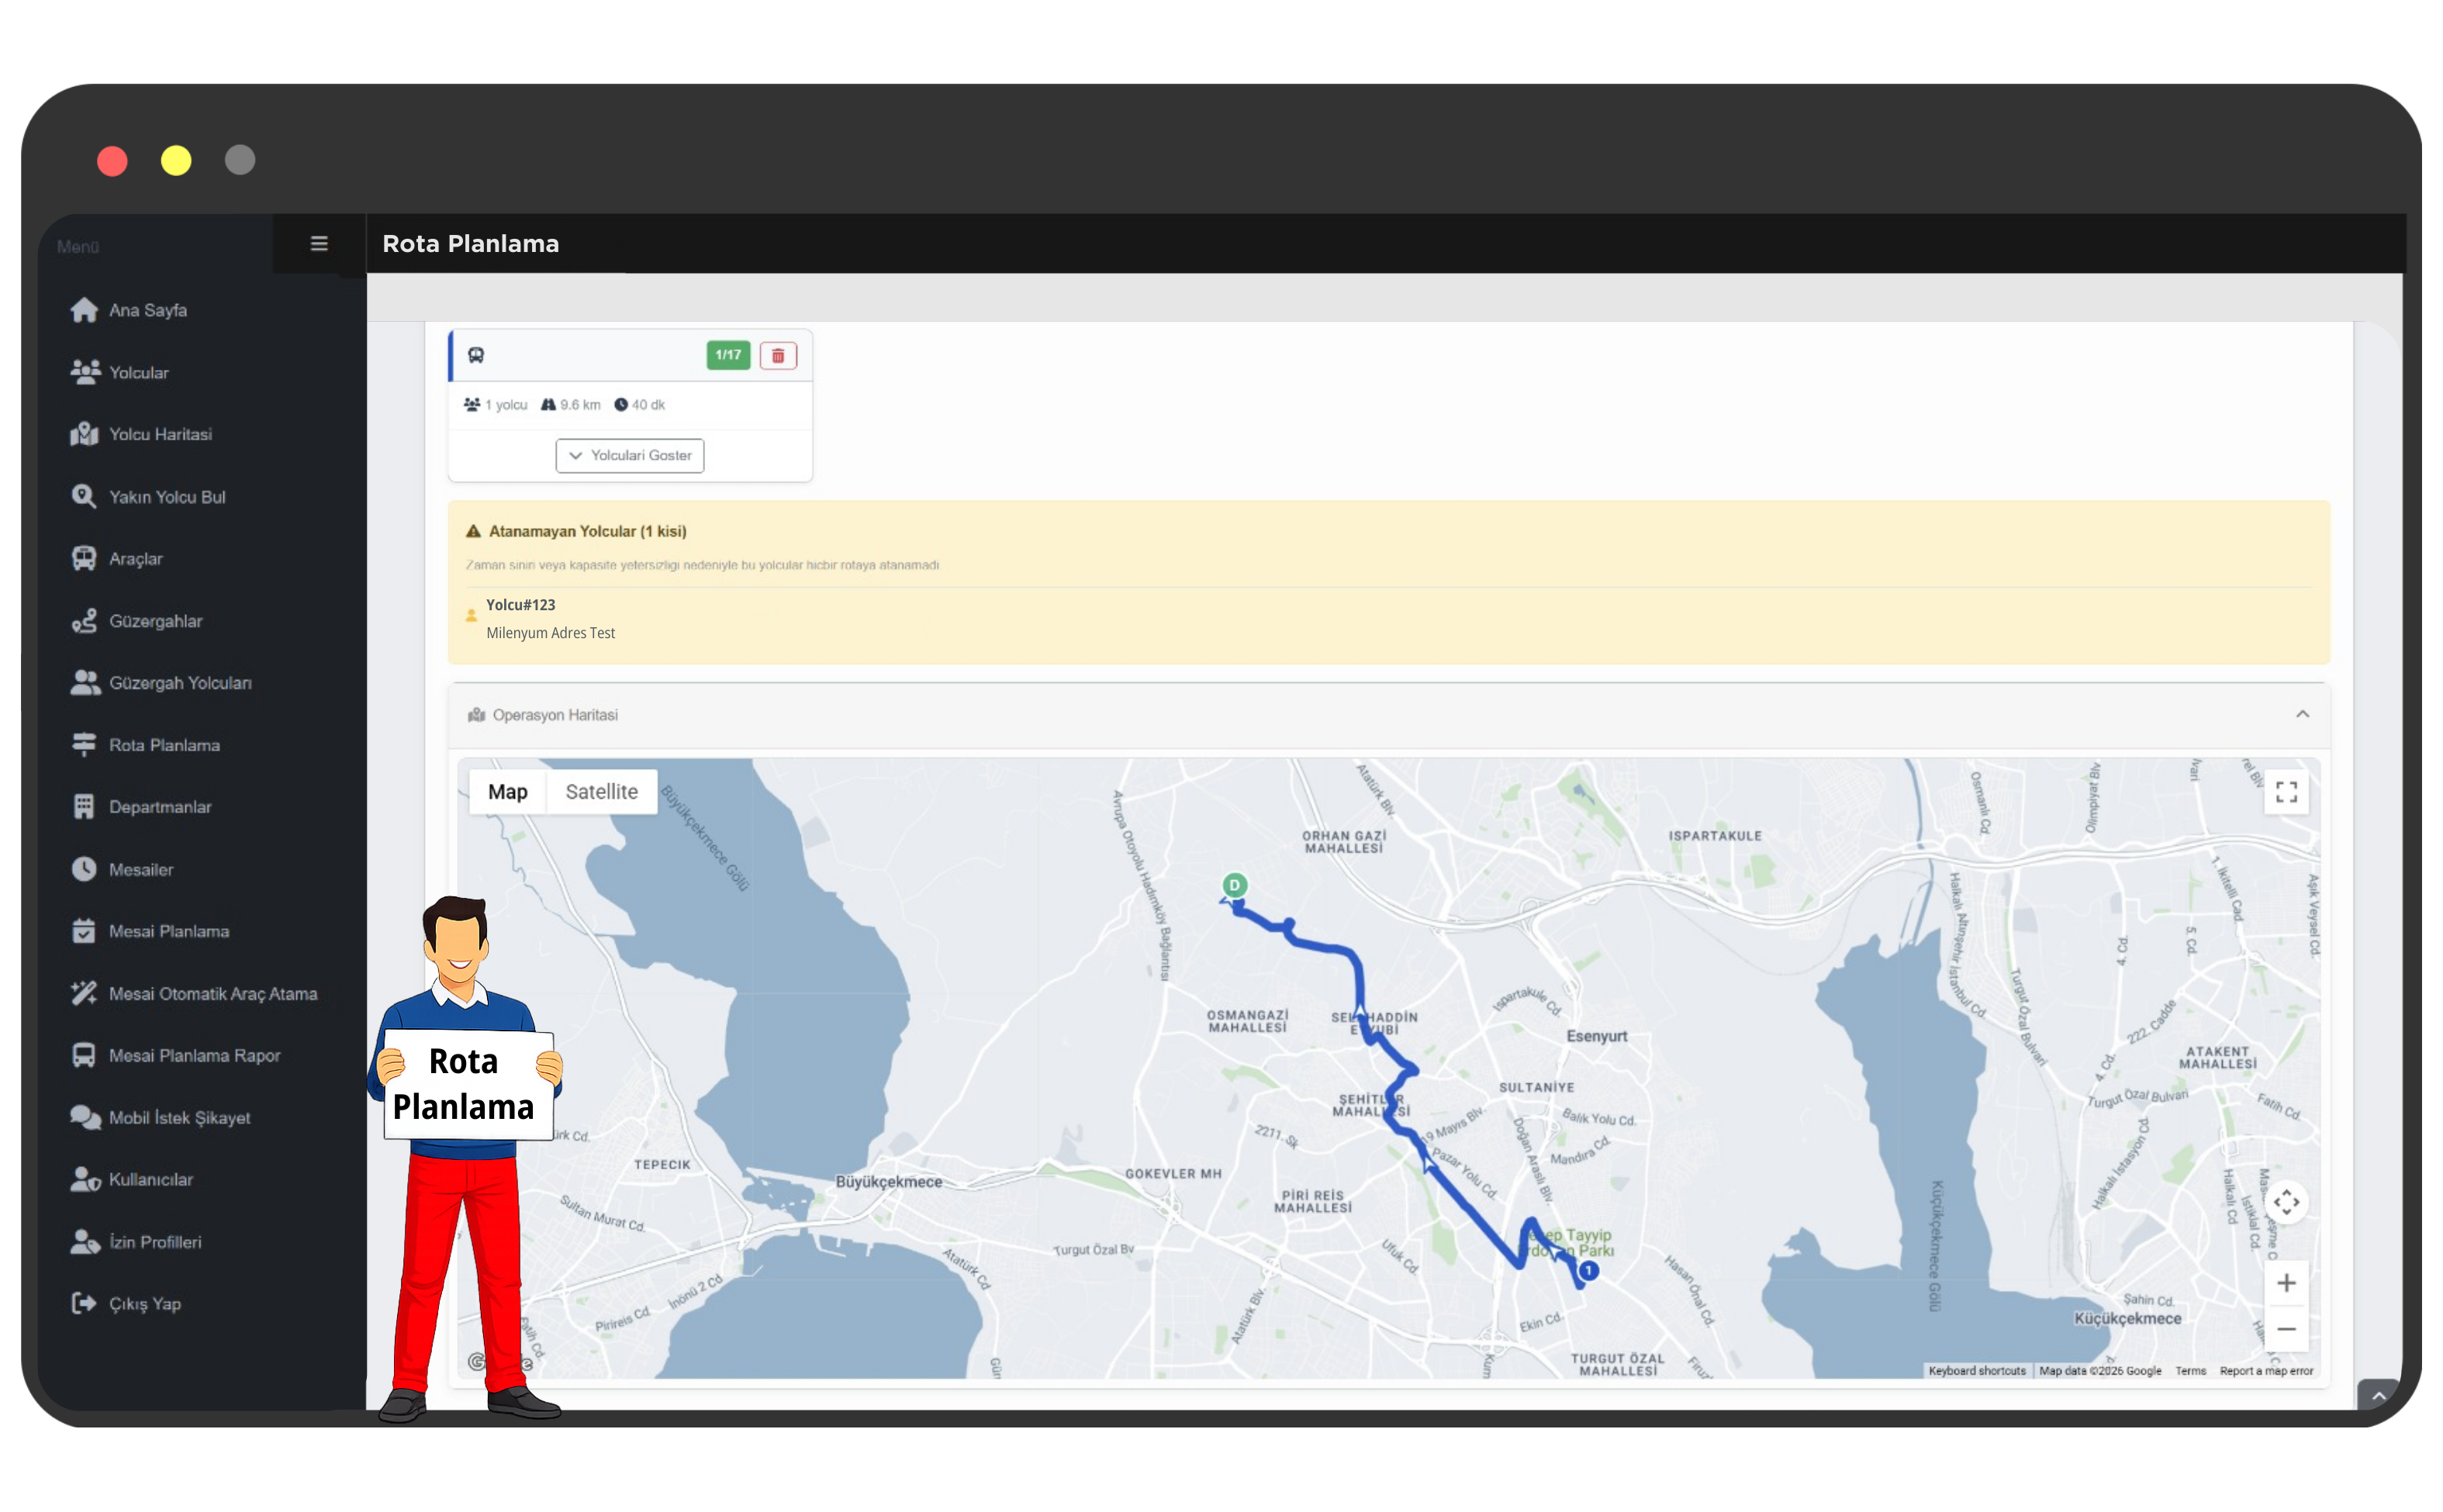
Task: Expand Yolculari Goster dropdown
Action: point(630,456)
